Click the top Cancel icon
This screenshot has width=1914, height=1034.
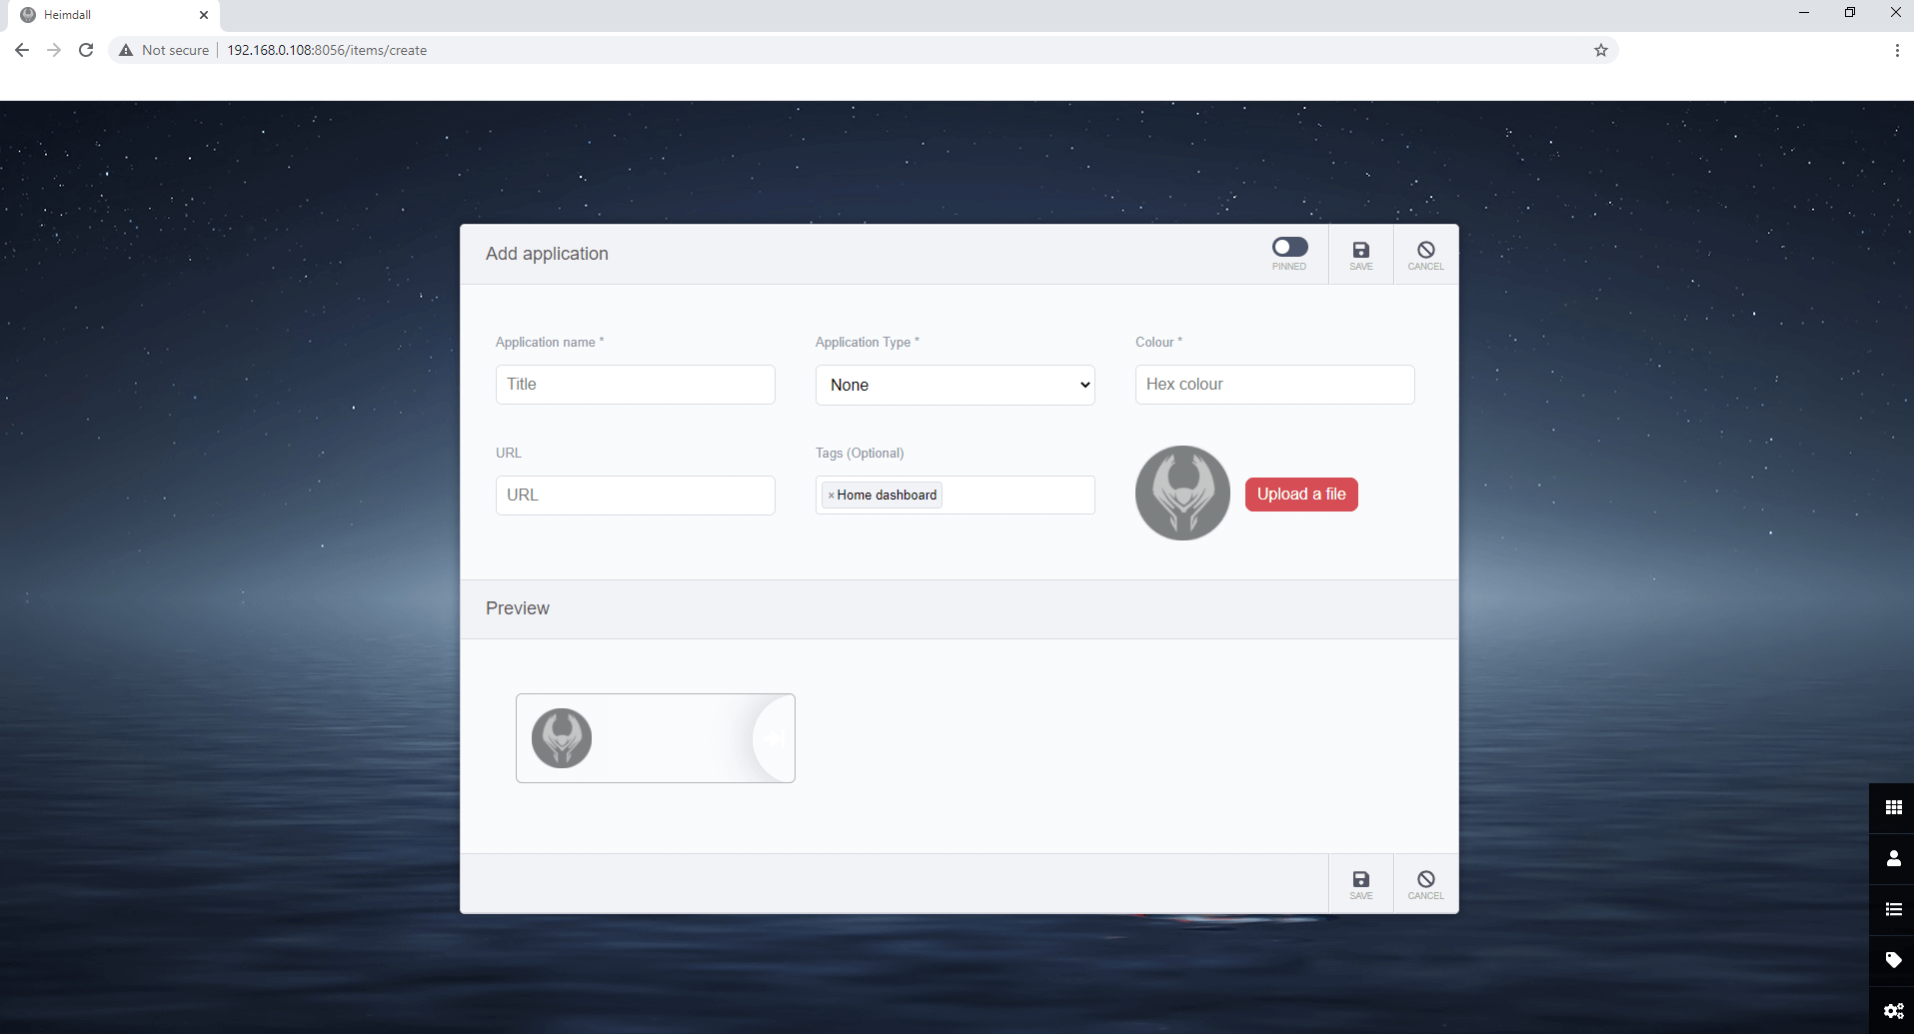pyautogui.click(x=1425, y=250)
